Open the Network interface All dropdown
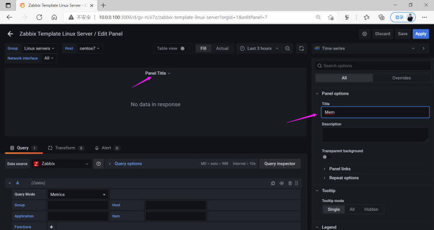 49,58
